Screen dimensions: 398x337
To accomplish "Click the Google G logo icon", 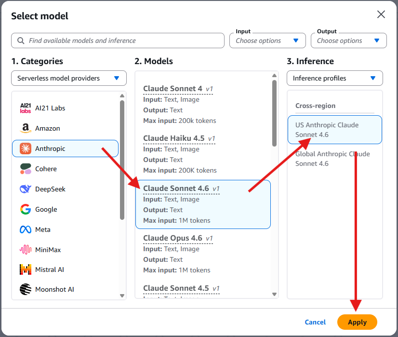I will tap(26, 209).
